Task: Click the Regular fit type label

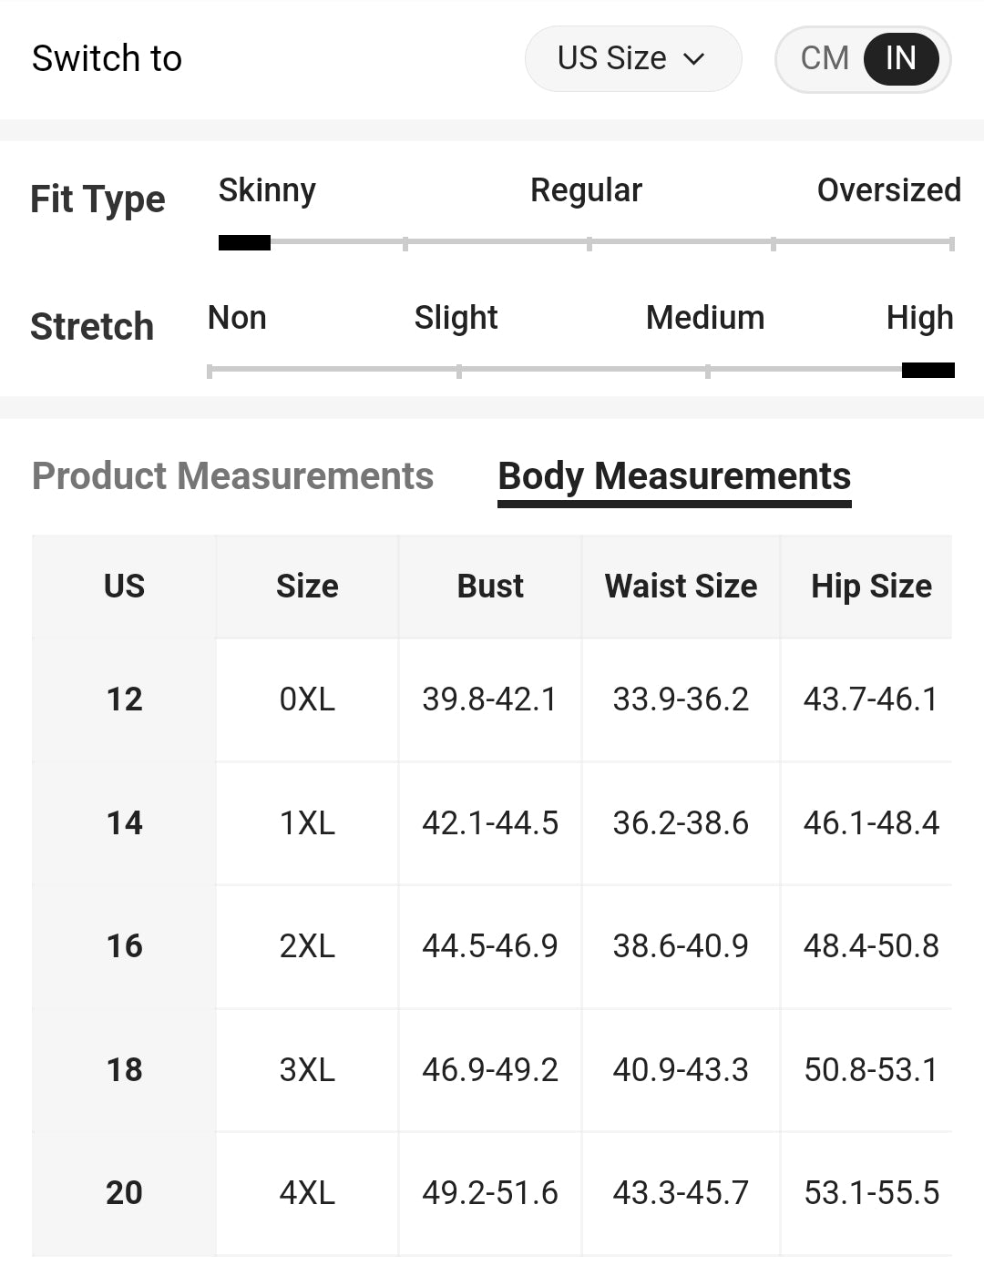Action: pos(586,190)
